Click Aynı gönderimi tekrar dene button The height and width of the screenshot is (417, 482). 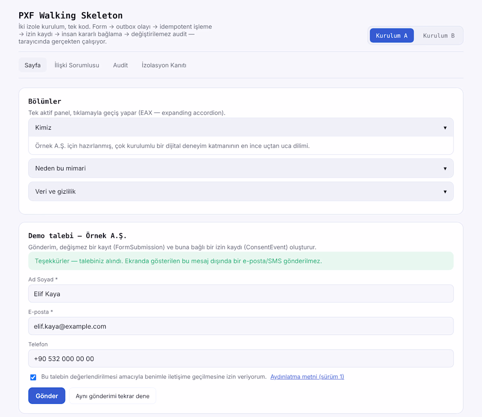point(113,396)
